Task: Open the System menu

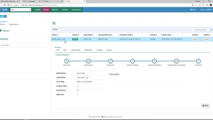Action: pos(65,10)
